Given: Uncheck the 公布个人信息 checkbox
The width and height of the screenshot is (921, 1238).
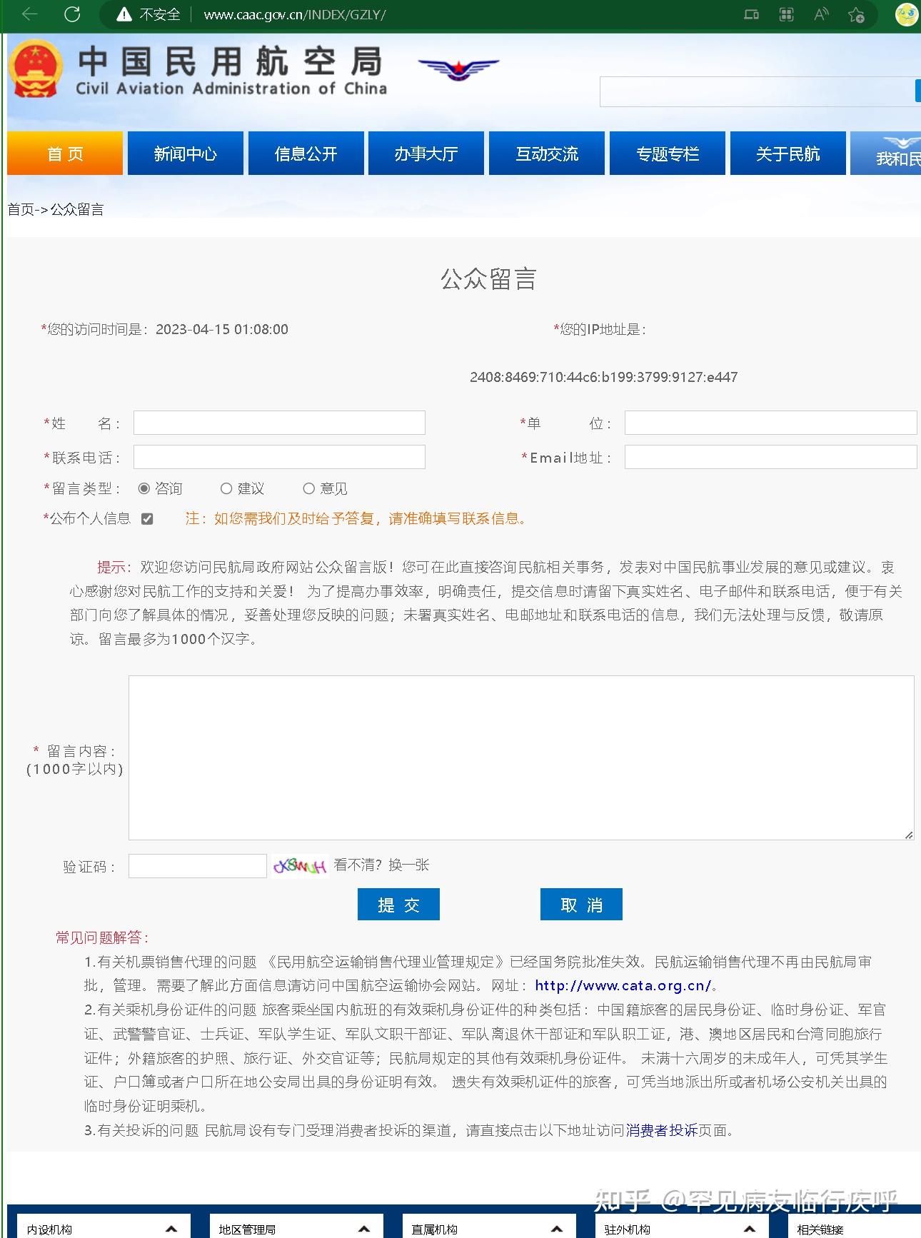Looking at the screenshot, I should coord(147,519).
